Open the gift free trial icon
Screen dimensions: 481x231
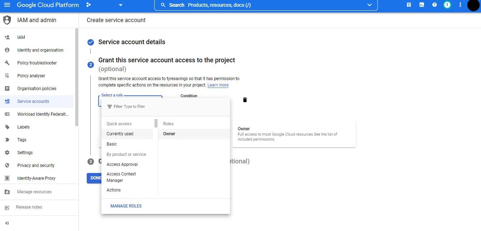click(x=409, y=5)
